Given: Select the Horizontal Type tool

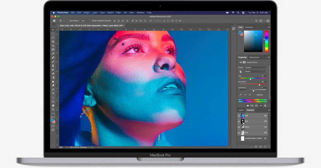Looking at the screenshot, I should click(53, 93).
